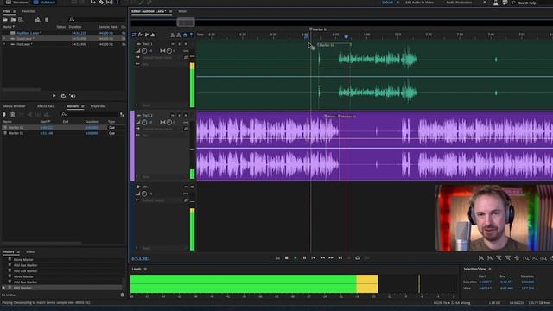Viewport: 553px width, 311px height.
Task: Click the trash icon in History panel
Action: point(123,295)
